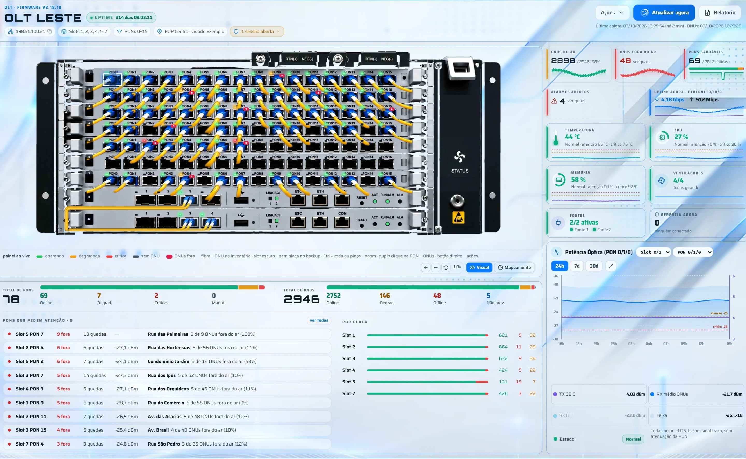Toggle TX GBIC series in chart

599,394
